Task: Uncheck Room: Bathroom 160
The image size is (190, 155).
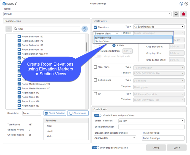Action: point(19,37)
